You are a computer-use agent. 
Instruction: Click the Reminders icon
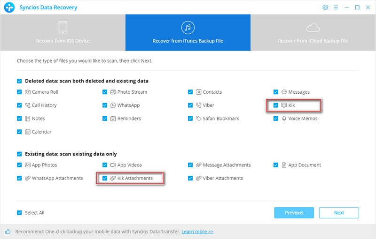point(113,119)
